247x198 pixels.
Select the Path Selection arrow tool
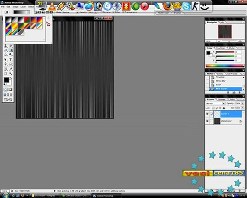6,60
